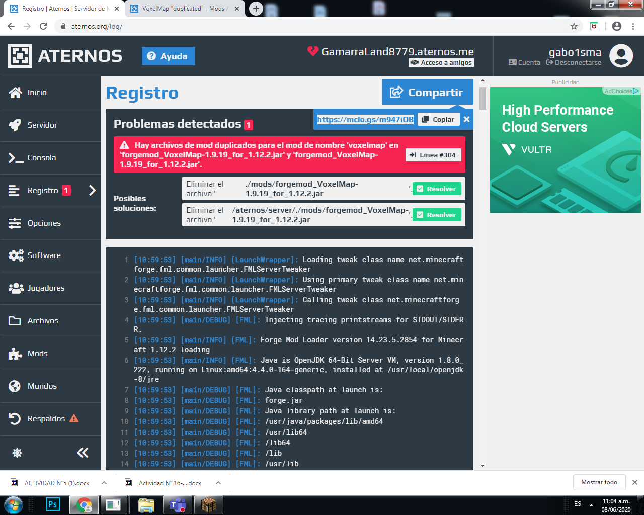The height and width of the screenshot is (515, 644).
Task: Click the Compartir share button
Action: 428,92
